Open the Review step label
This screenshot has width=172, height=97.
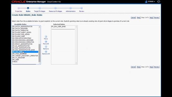pyautogui.click(x=82, y=11)
